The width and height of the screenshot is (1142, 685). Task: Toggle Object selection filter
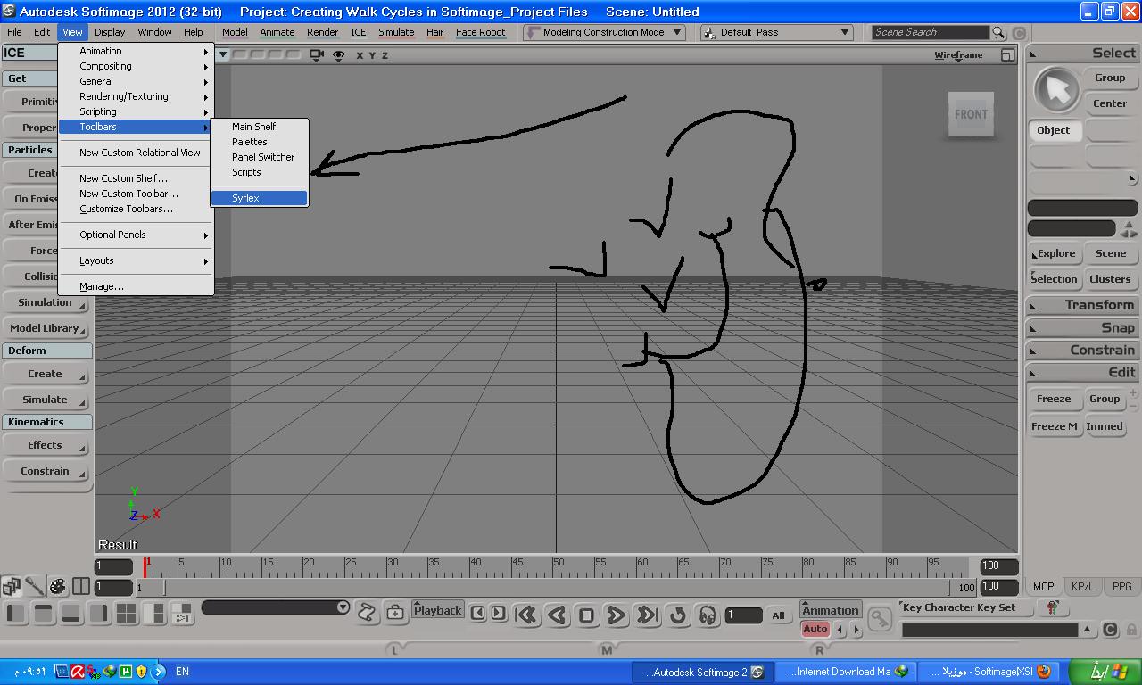point(1054,130)
